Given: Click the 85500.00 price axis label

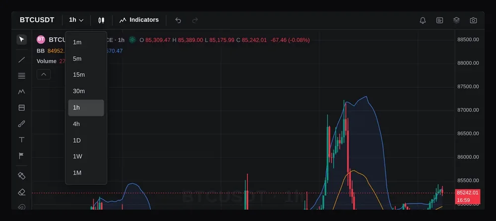Looking at the screenshot, I should click(468, 180).
